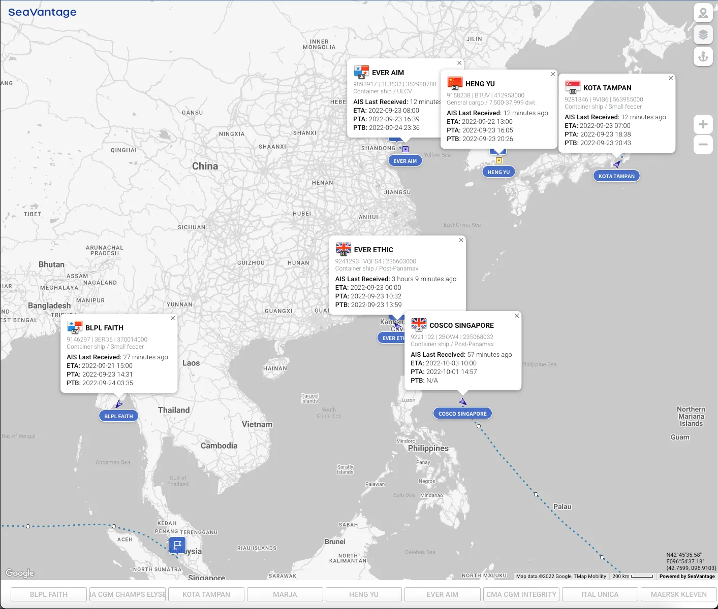This screenshot has height=609, width=718.
Task: Click the COSCO SINGAPORE vessel arrow marker
Action: click(462, 401)
